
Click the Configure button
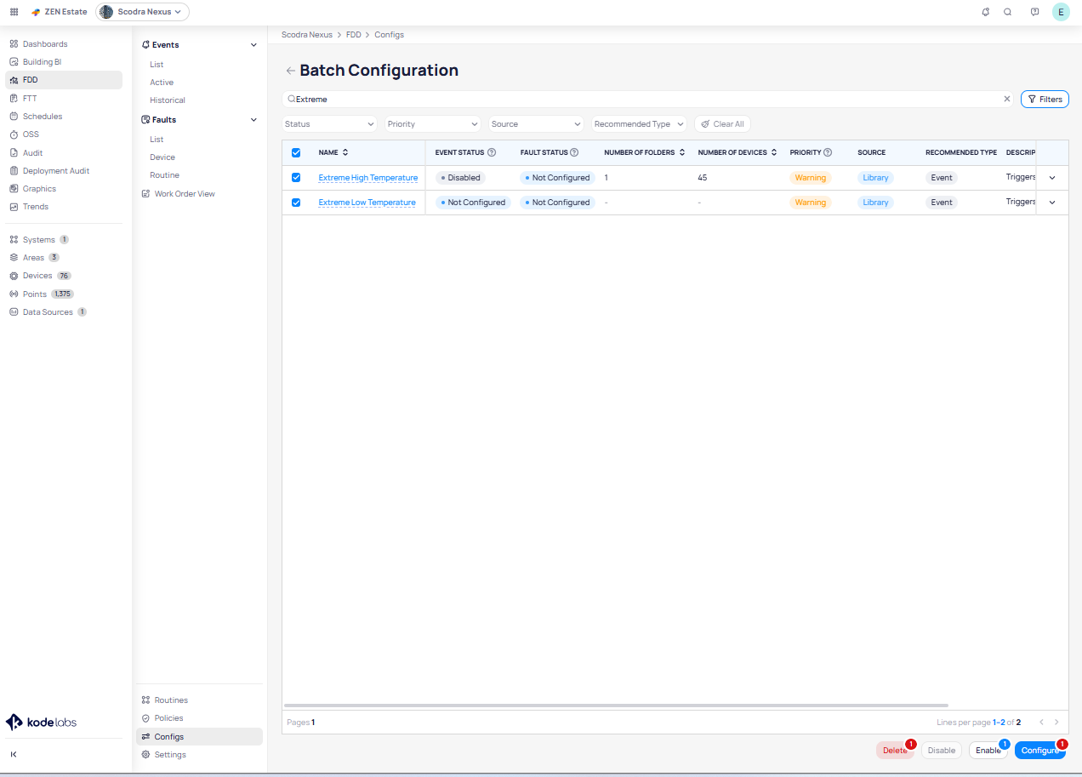pyautogui.click(x=1039, y=751)
